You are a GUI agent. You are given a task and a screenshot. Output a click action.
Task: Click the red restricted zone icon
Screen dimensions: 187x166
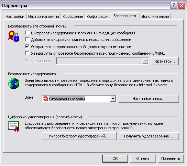click(45, 99)
